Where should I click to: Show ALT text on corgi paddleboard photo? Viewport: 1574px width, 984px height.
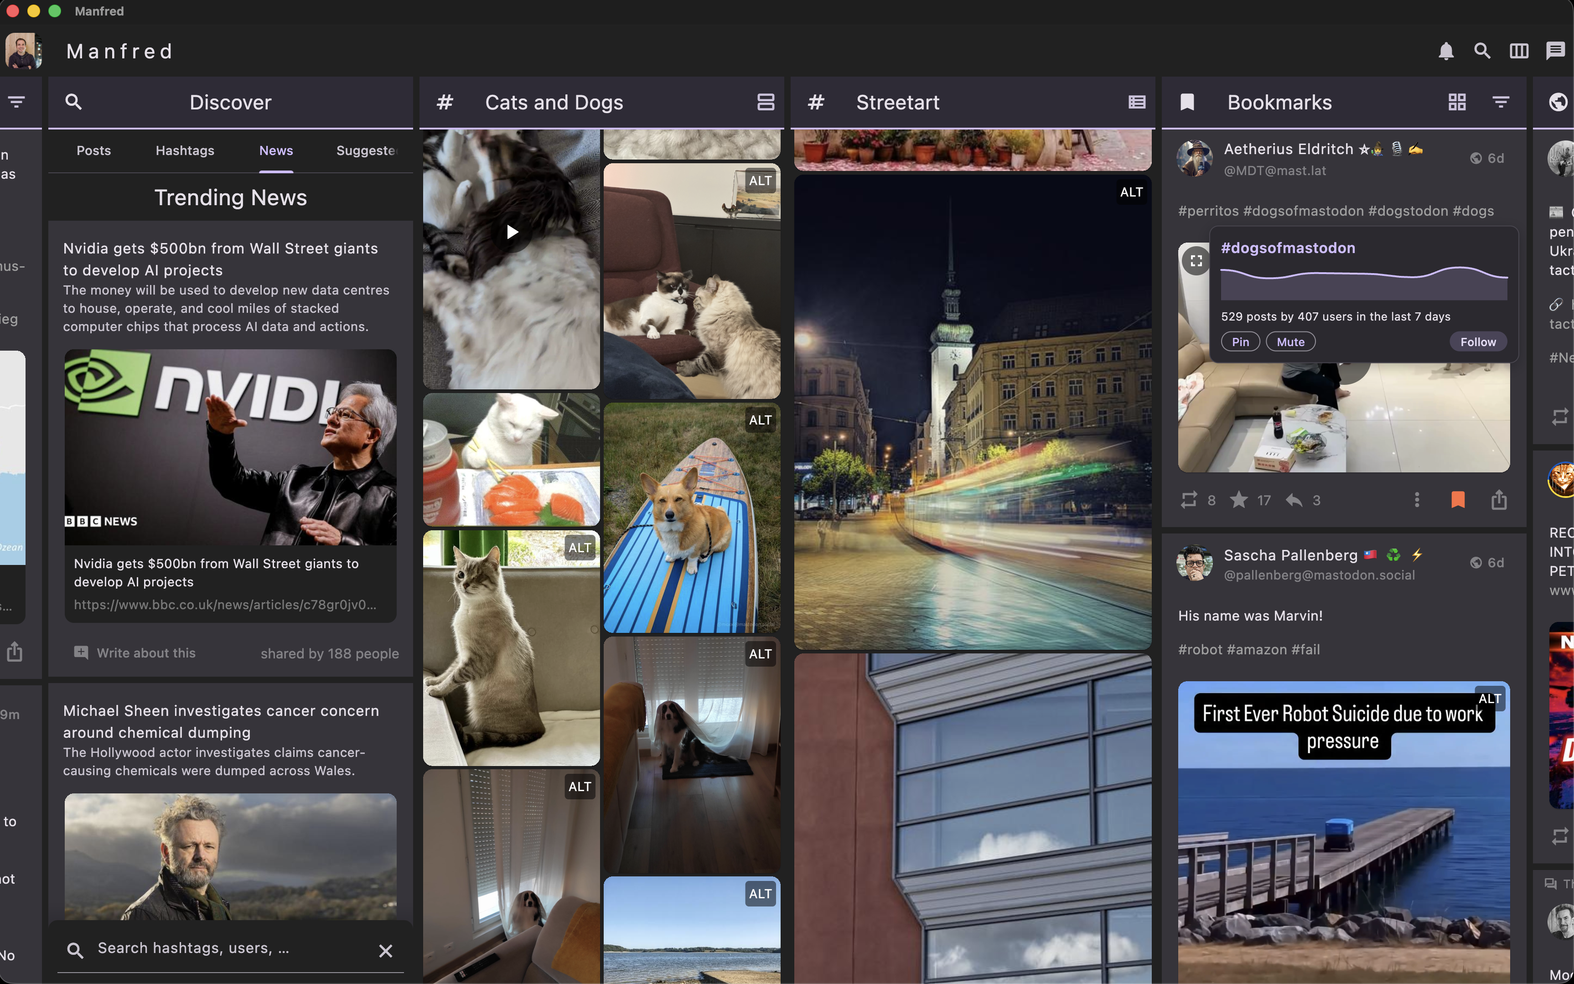tap(760, 420)
